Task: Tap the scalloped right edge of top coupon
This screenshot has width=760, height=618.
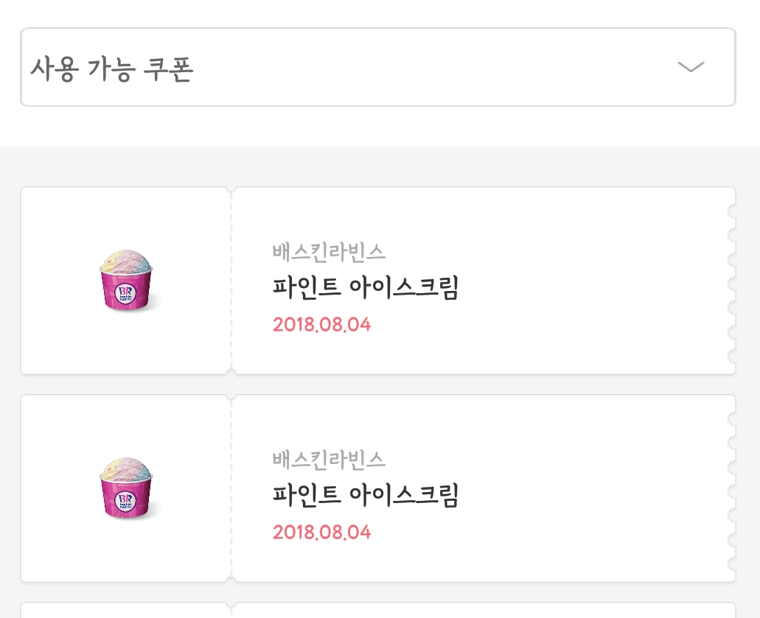Action: [731, 281]
